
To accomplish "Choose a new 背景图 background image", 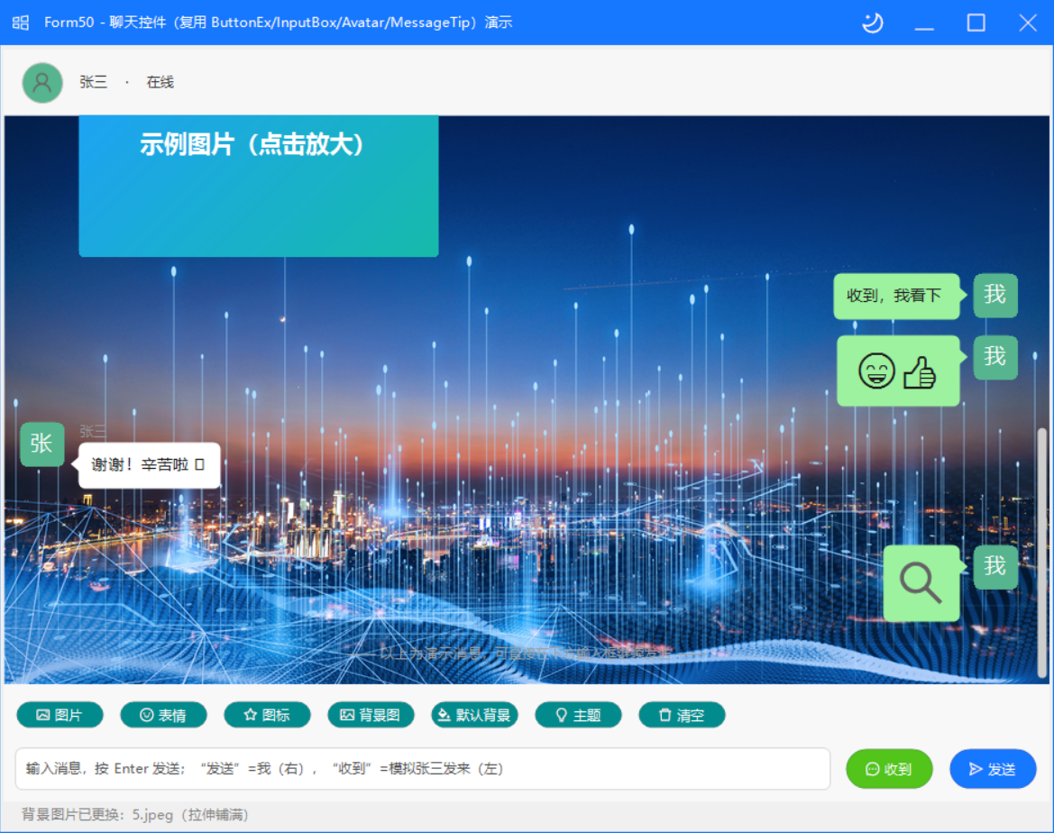I will click(x=371, y=715).
